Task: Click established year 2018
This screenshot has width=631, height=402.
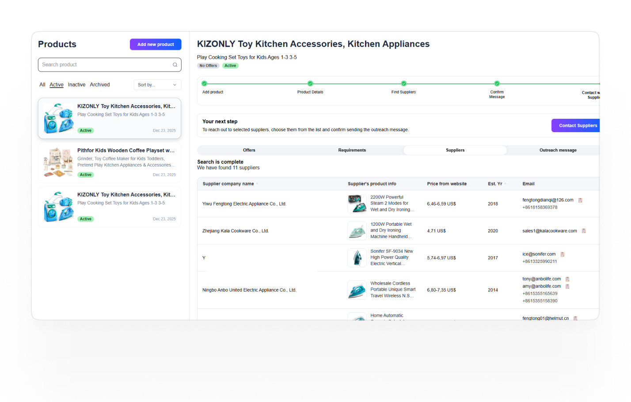Action: 493,204
